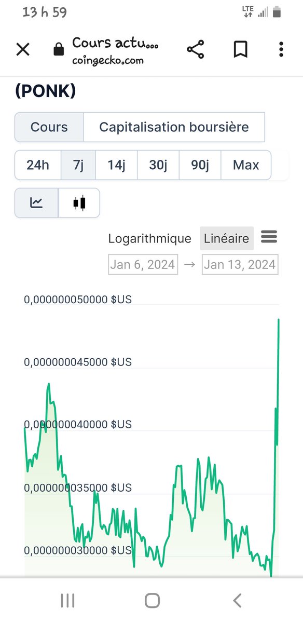Screen dimensions: 303x623
Task: Tap the page title 'Cours actu...'
Action: (115, 43)
